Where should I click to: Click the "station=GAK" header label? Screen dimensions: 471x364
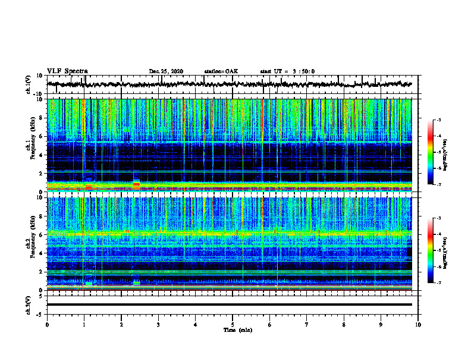click(x=221, y=71)
